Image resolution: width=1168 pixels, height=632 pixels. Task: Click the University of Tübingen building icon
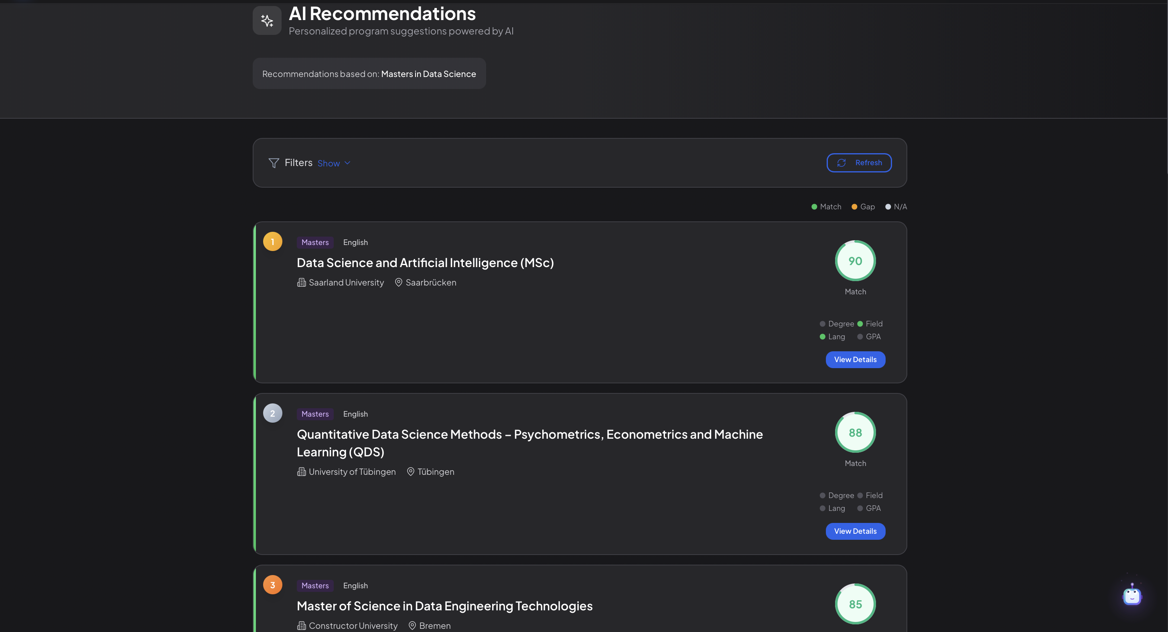click(301, 472)
